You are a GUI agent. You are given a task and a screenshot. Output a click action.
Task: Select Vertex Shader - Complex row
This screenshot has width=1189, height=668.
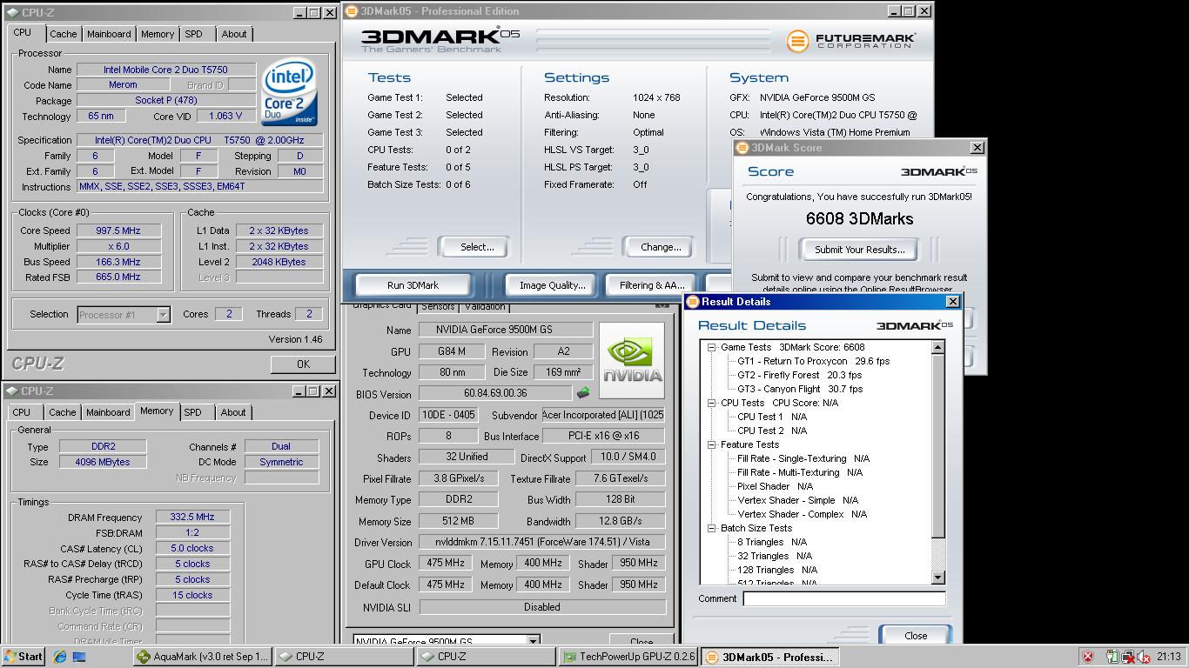802,514
